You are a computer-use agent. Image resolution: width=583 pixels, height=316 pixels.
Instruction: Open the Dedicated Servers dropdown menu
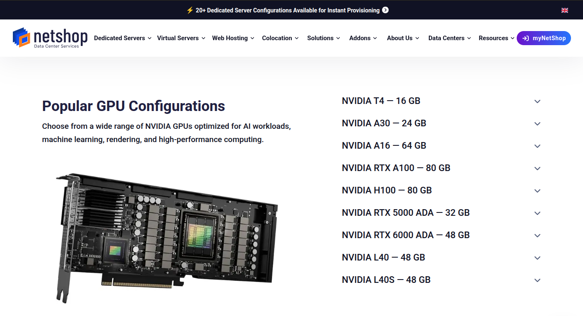point(120,38)
